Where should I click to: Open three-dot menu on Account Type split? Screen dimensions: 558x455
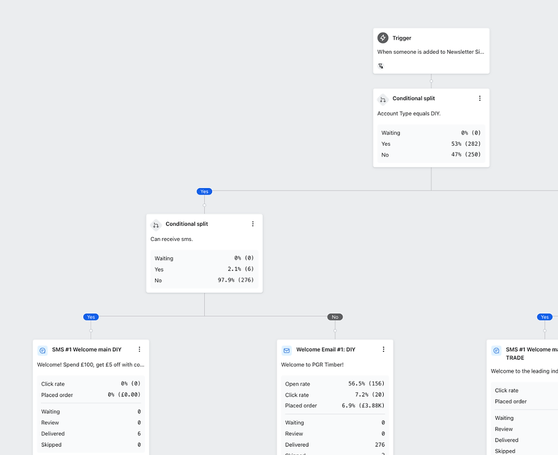(x=479, y=99)
